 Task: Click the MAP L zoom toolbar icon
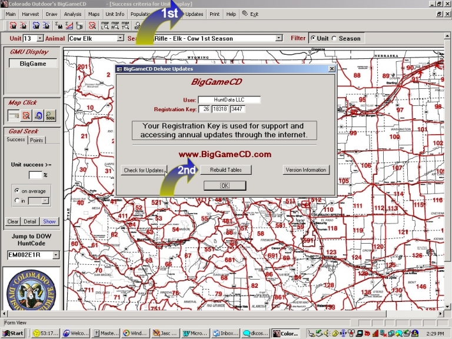pyautogui.click(x=105, y=25)
